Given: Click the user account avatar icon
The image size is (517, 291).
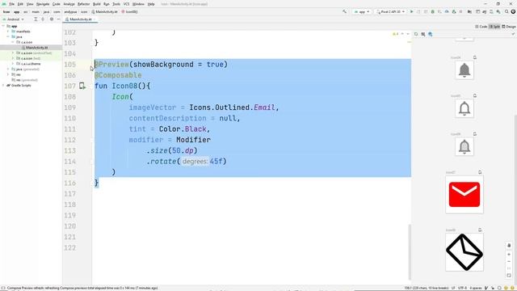Looking at the screenshot, I should pos(513,11).
